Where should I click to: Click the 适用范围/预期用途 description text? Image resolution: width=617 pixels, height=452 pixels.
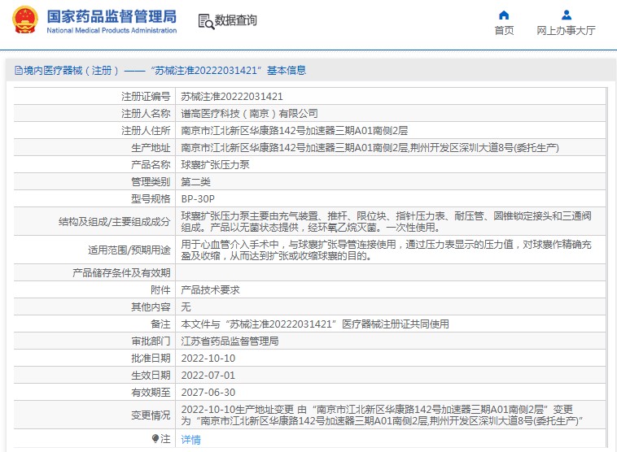pos(386,250)
